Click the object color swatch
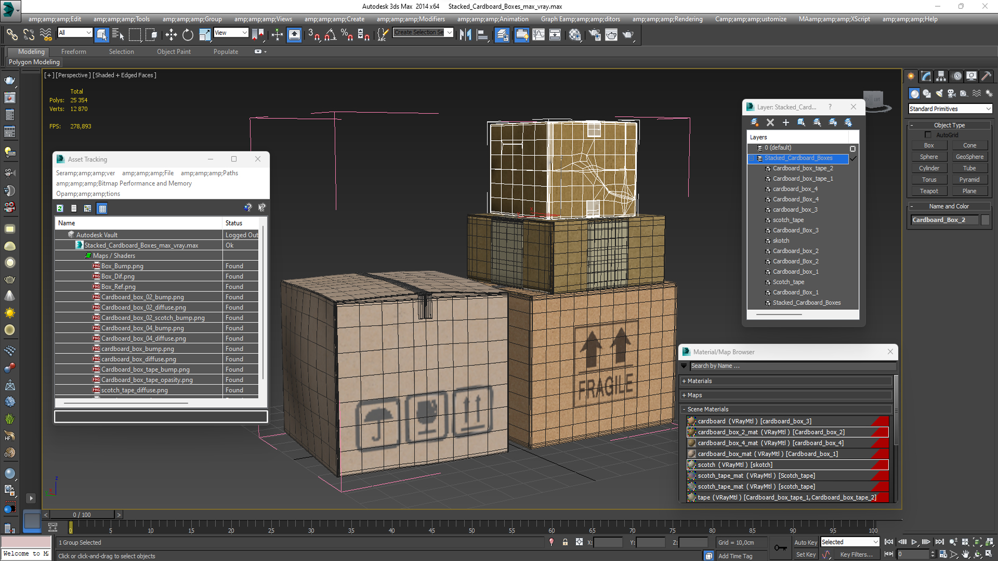 point(985,220)
